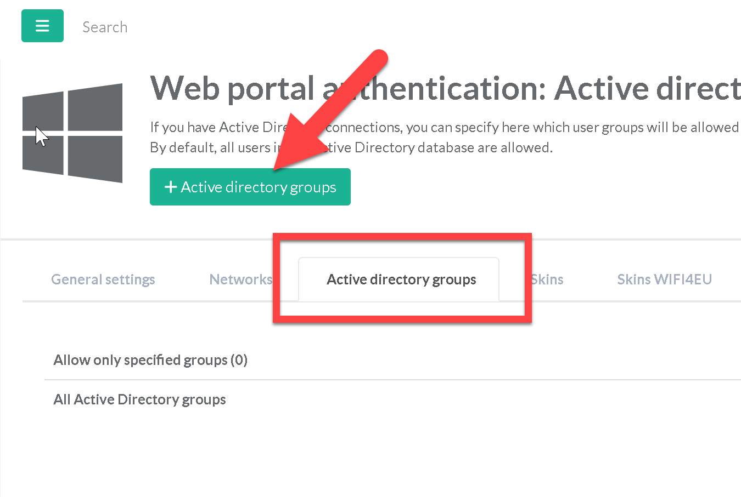Open the Networks tab

pos(240,279)
